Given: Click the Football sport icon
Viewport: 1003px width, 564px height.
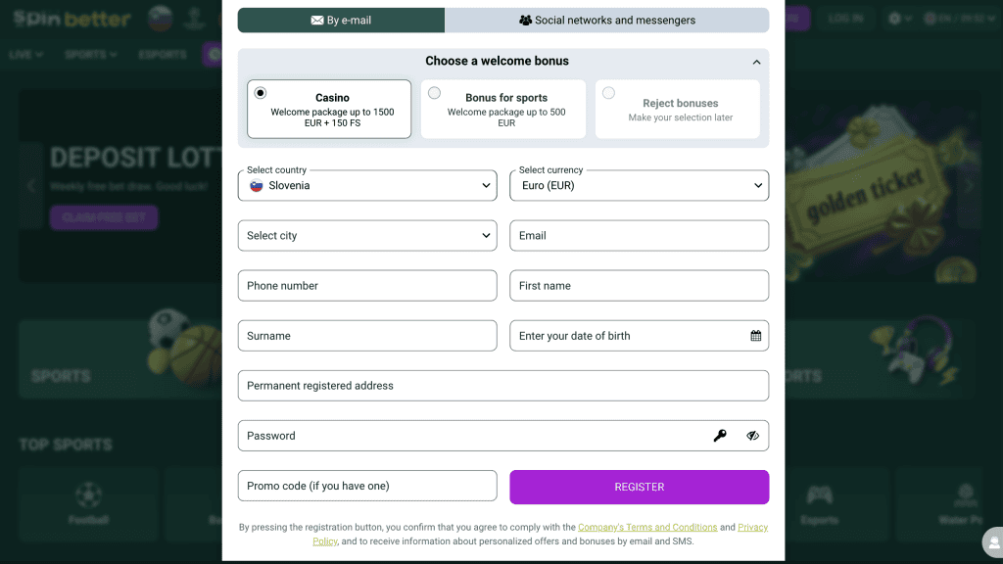Looking at the screenshot, I should coord(88,494).
